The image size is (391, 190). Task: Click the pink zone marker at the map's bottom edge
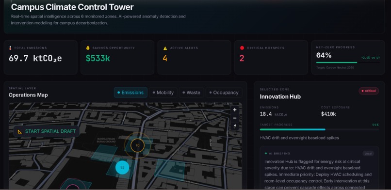pyautogui.click(x=73, y=187)
